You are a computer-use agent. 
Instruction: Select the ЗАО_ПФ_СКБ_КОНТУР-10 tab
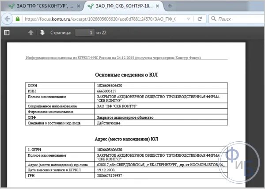tap(123, 6)
